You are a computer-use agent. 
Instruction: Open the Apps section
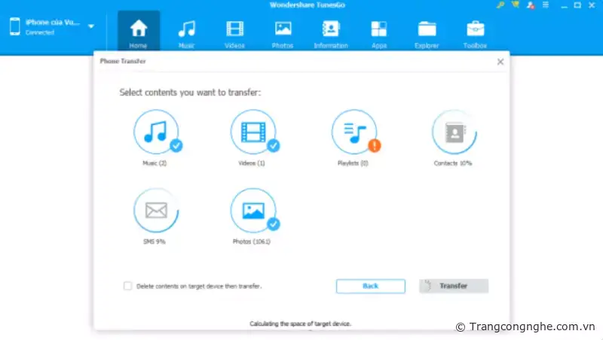click(379, 33)
